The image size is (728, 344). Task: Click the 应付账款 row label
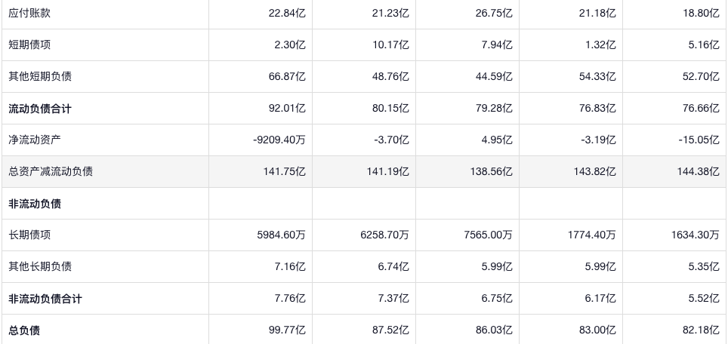(29, 13)
